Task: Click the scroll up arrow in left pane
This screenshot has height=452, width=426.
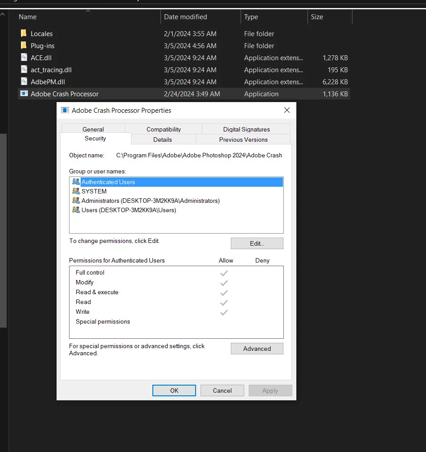Action: [3, 13]
